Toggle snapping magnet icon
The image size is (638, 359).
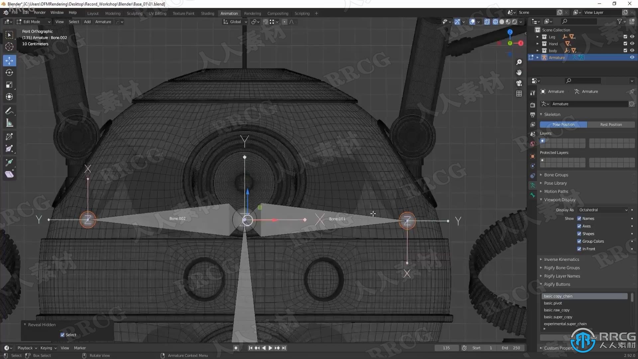(x=266, y=22)
